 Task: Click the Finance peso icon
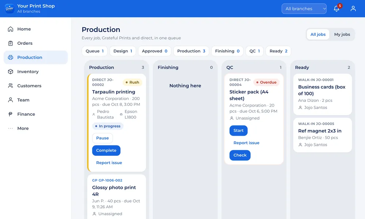coord(11,114)
